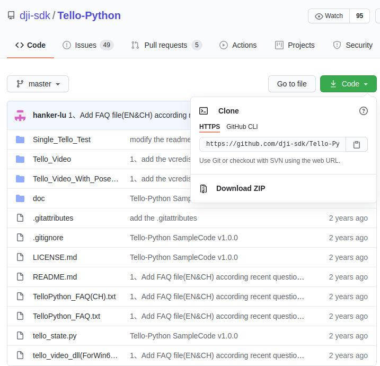Click the file icon for .gitignore

pyautogui.click(x=20, y=238)
